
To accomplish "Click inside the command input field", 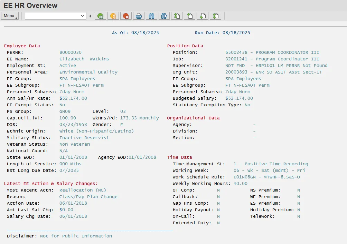I will pos(52,16).
